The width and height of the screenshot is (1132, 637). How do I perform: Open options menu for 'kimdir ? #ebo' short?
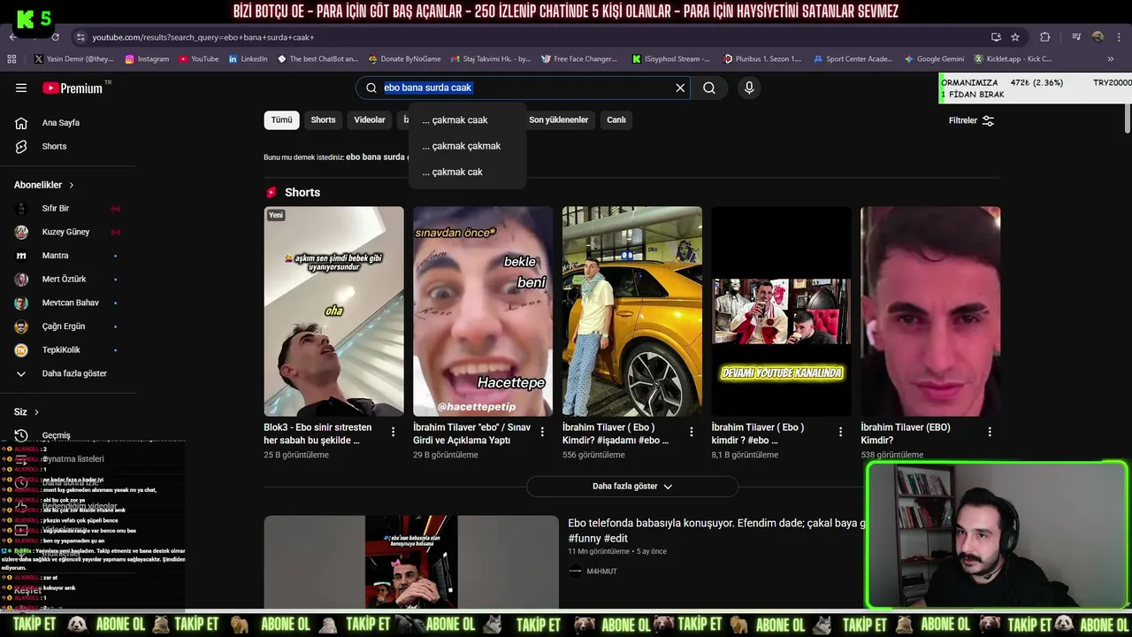(x=840, y=432)
